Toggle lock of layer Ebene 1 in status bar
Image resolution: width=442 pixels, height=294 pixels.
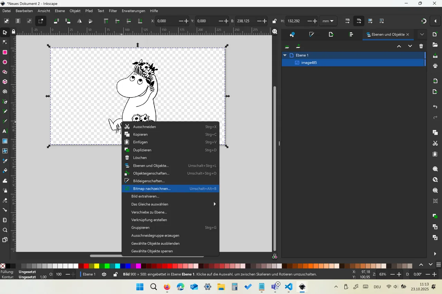[115, 274]
